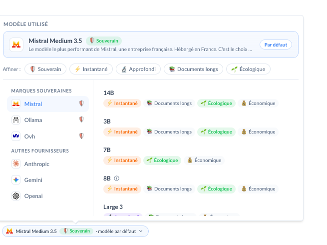The height and width of the screenshot is (245, 327).
Task: Click the Ovh brand logo icon
Action: pyautogui.click(x=16, y=136)
